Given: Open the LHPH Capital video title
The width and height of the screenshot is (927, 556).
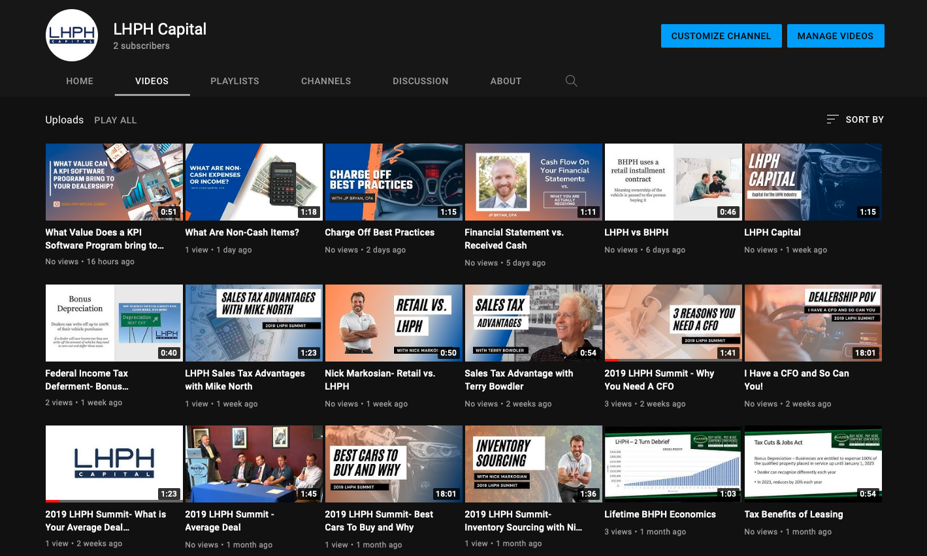Looking at the screenshot, I should tap(772, 232).
